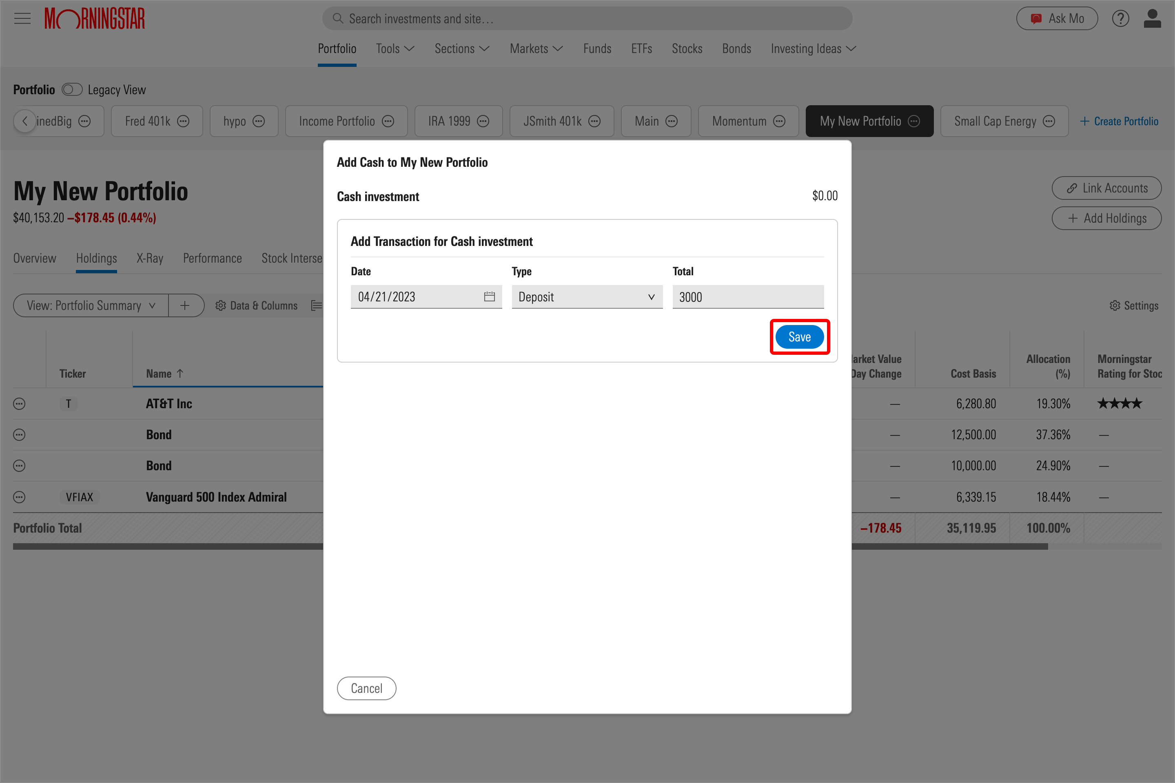
Task: Go to Morningstar home via logo
Action: 94,18
